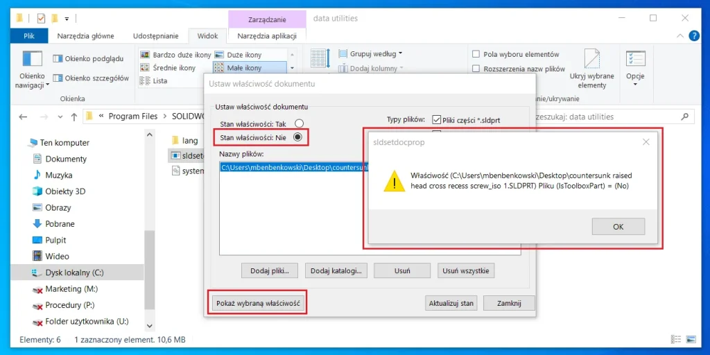Screen dimensions: 710x355
Task: Choose Małe ikony layout
Action: tap(250, 68)
